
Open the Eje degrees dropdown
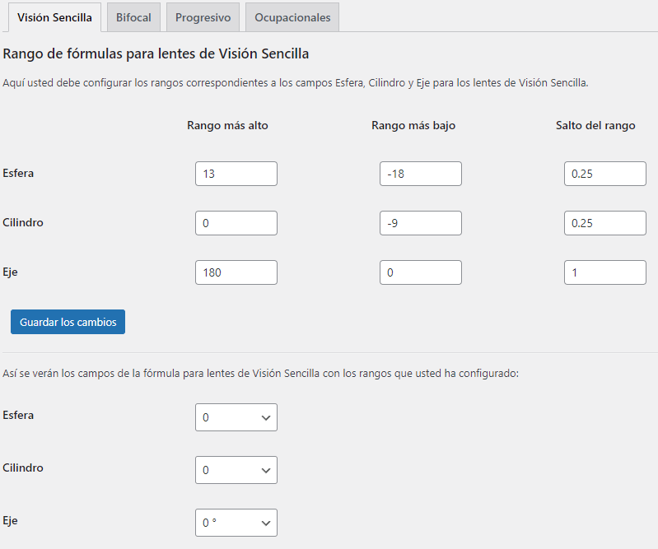(x=236, y=523)
